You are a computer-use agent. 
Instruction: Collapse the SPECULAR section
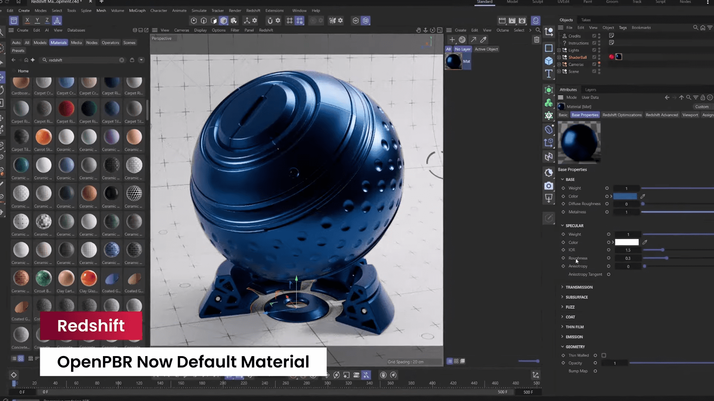pyautogui.click(x=562, y=225)
